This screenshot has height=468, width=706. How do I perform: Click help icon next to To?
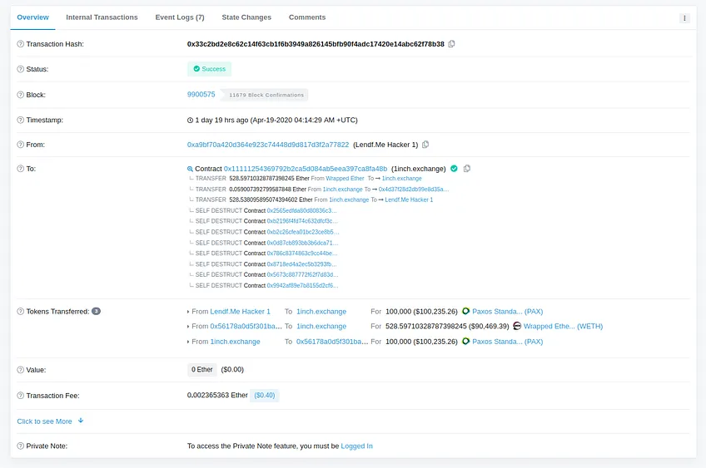pos(20,169)
